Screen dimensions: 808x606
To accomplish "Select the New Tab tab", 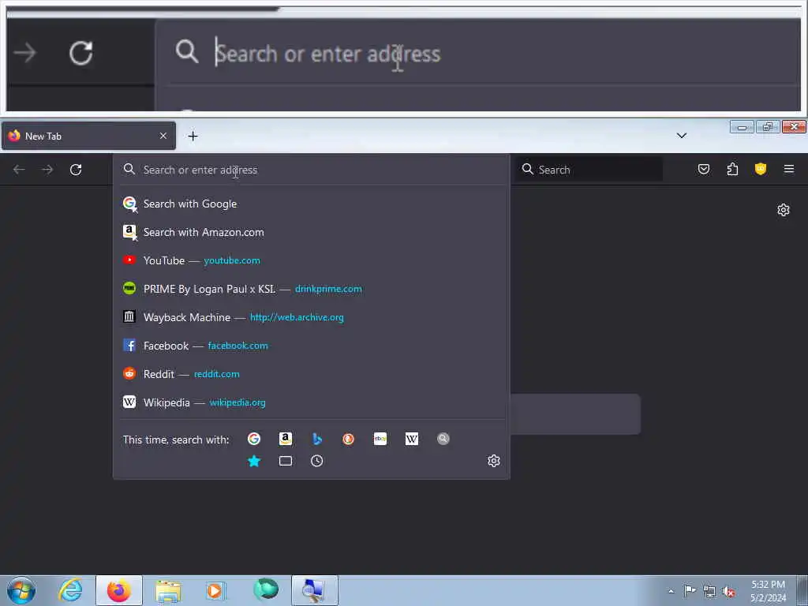I will (x=88, y=136).
